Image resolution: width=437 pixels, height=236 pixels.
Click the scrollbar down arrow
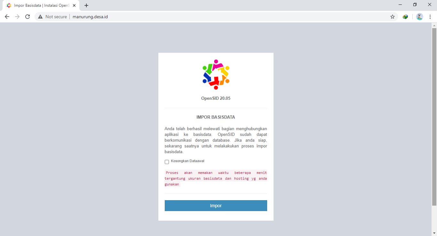pyautogui.click(x=434, y=233)
